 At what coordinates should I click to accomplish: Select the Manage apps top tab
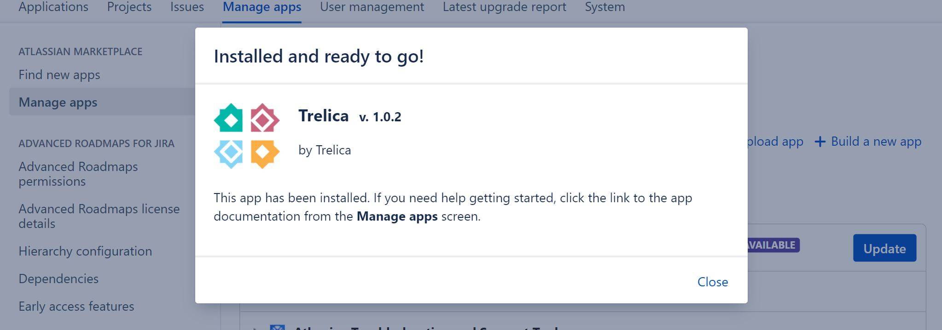(x=262, y=7)
